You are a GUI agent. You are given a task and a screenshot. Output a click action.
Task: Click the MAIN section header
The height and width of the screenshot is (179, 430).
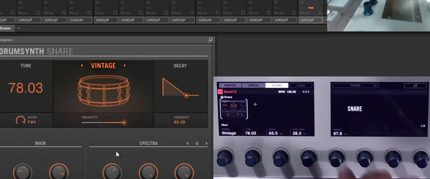click(40, 143)
